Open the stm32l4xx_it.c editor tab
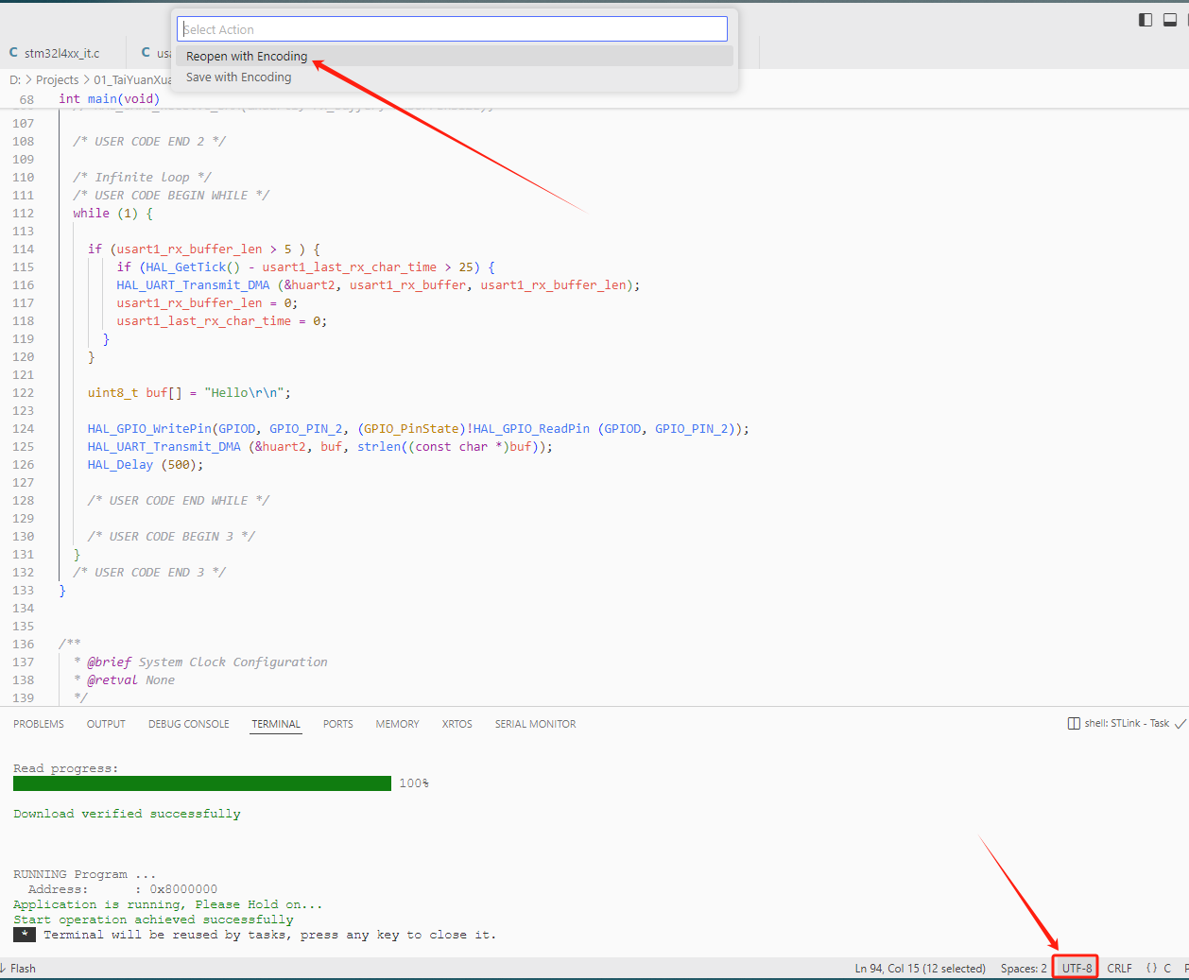 tap(61, 53)
